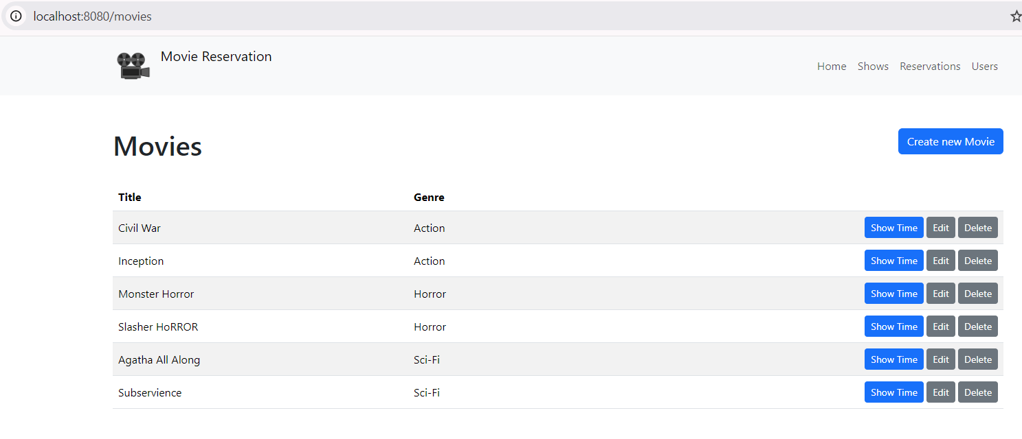Edit the Slasher HoRROR movie
Viewport: 1022px width, 439px height.
940,327
